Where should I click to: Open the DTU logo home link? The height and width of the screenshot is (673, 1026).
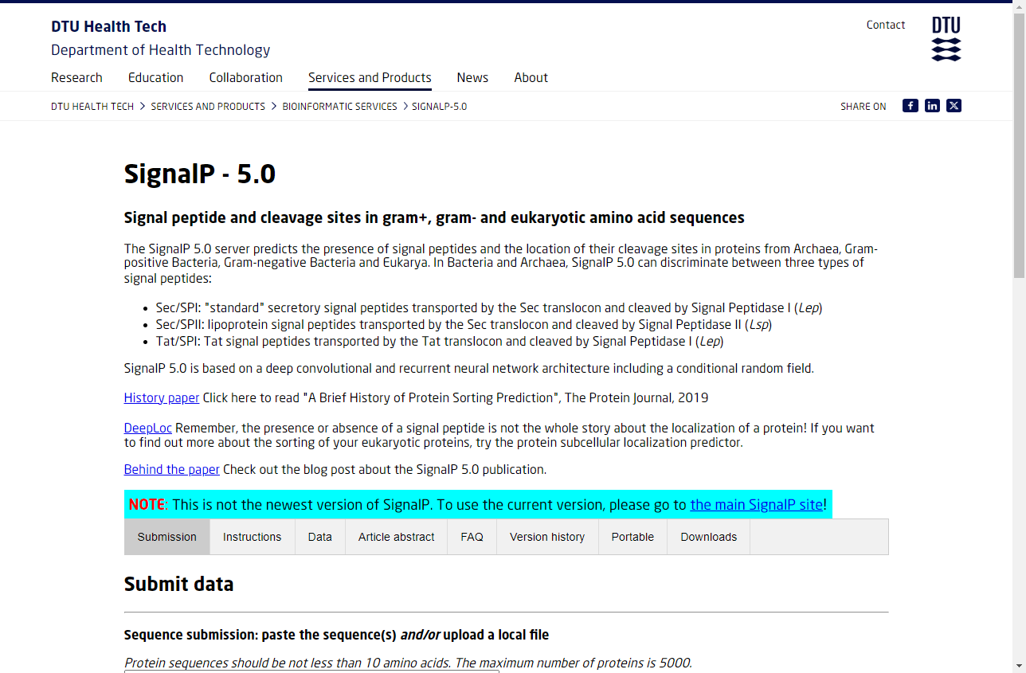tap(946, 39)
